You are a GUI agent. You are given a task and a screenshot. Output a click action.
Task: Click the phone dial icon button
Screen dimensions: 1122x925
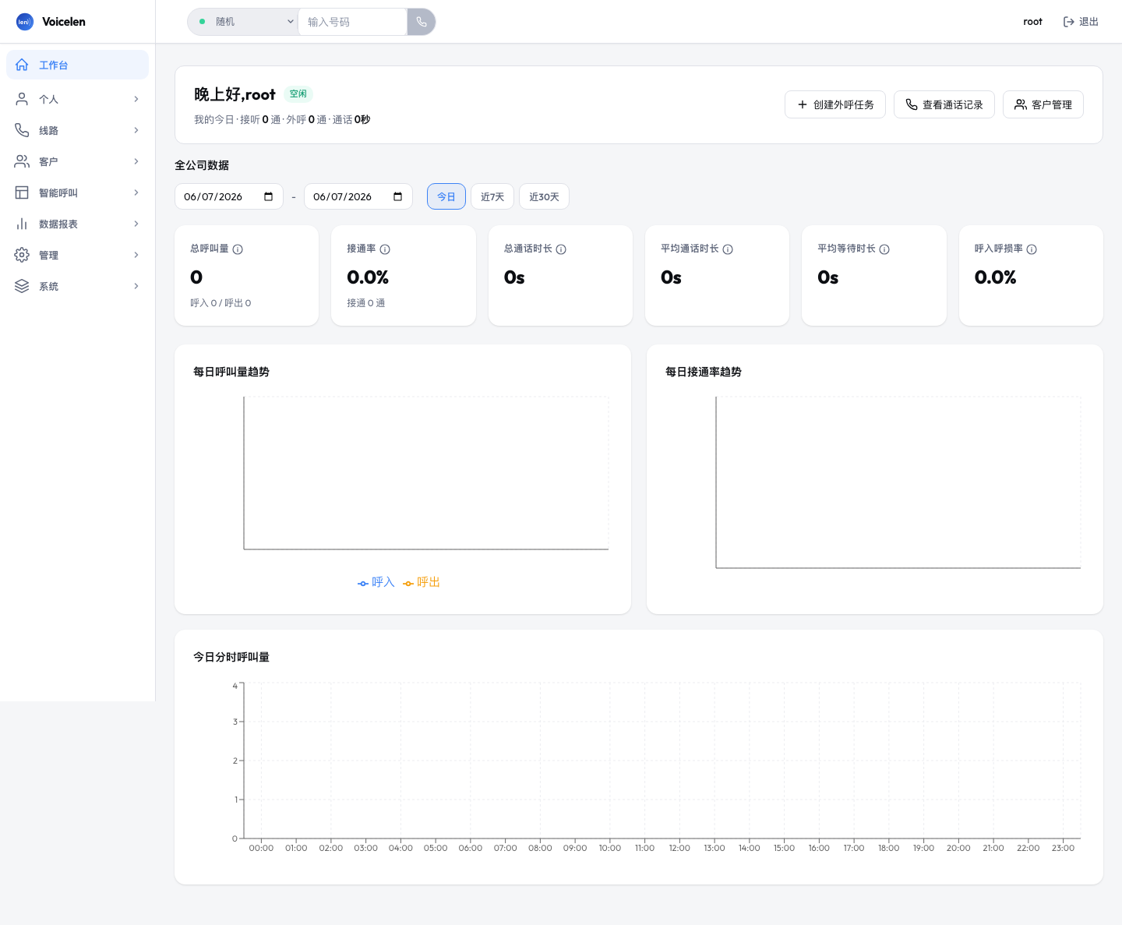(x=422, y=22)
